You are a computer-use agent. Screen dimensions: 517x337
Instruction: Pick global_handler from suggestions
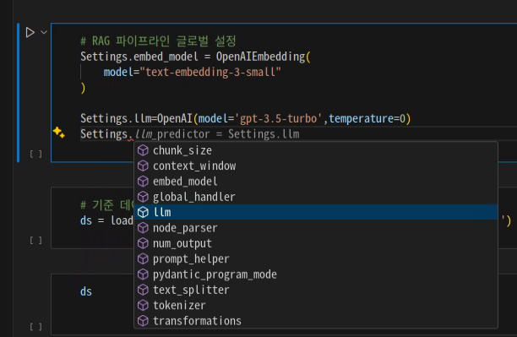[316, 197]
